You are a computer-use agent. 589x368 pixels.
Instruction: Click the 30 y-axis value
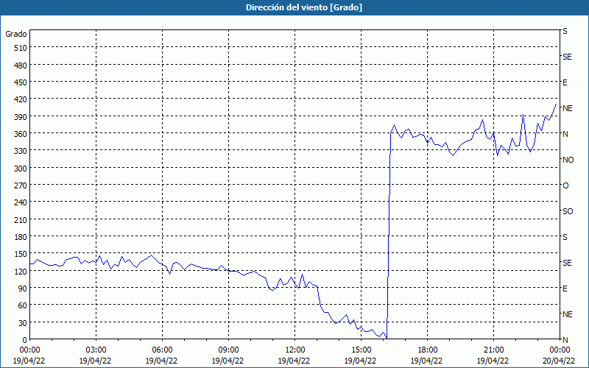[23, 323]
